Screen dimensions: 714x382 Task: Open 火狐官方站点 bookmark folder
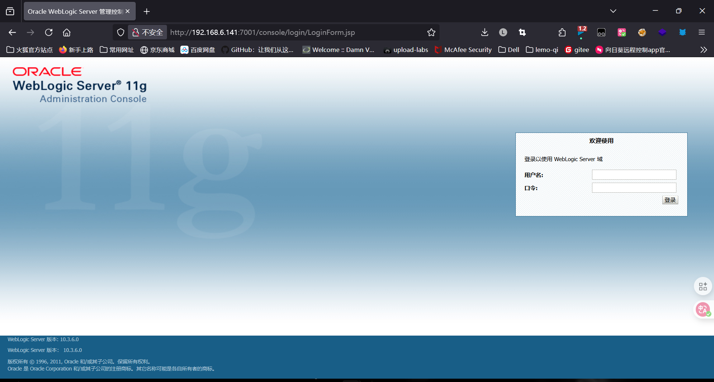tap(30, 50)
